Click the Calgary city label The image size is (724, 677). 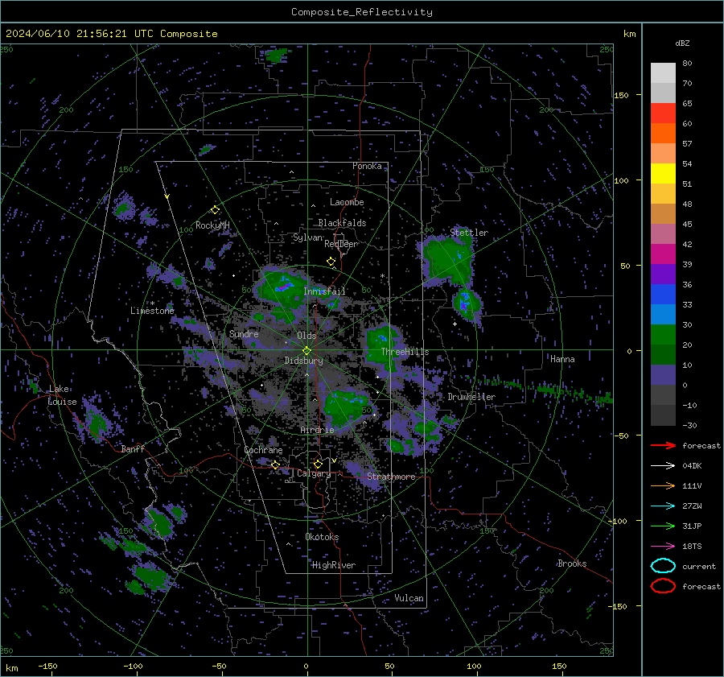[x=314, y=473]
